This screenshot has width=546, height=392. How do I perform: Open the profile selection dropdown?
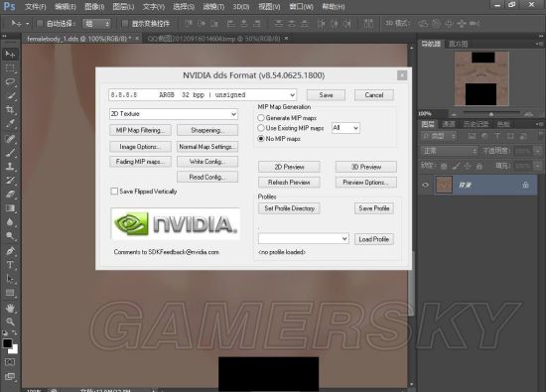[x=304, y=239]
